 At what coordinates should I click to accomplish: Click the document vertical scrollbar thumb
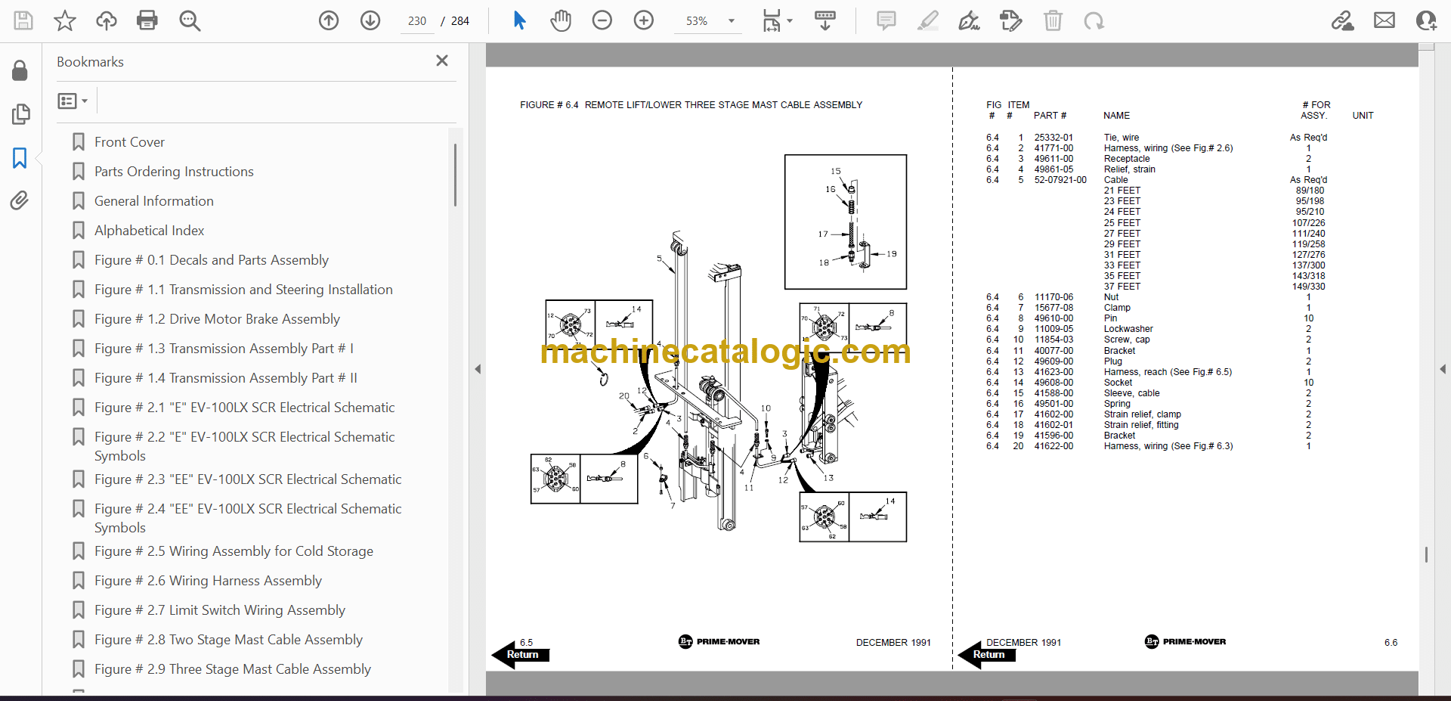(1426, 555)
